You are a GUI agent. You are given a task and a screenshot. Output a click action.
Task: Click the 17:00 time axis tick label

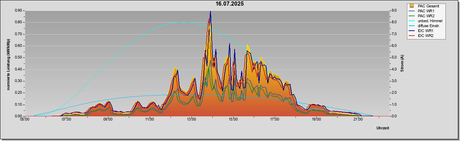click(275, 119)
